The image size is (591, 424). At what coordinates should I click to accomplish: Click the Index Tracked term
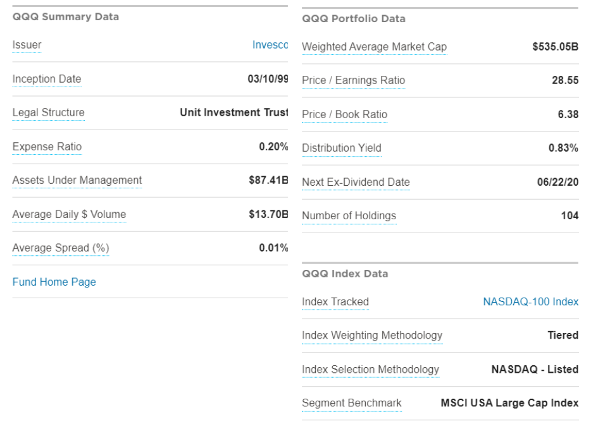pos(335,301)
